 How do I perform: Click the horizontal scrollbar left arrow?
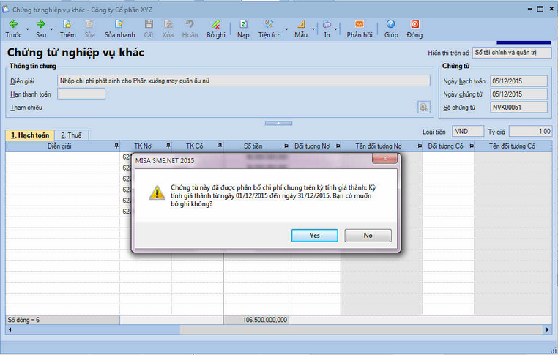point(10,329)
